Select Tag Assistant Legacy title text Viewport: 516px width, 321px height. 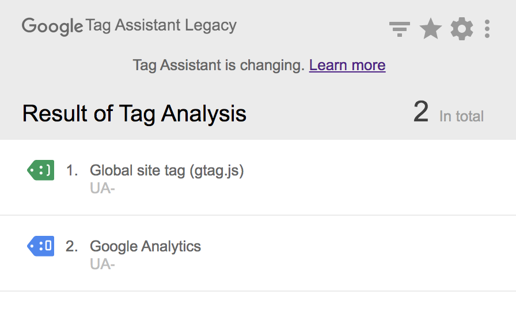[x=161, y=26]
